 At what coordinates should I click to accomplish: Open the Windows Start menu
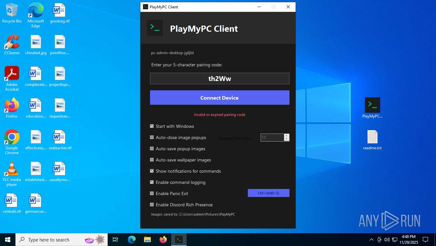(x=8, y=240)
